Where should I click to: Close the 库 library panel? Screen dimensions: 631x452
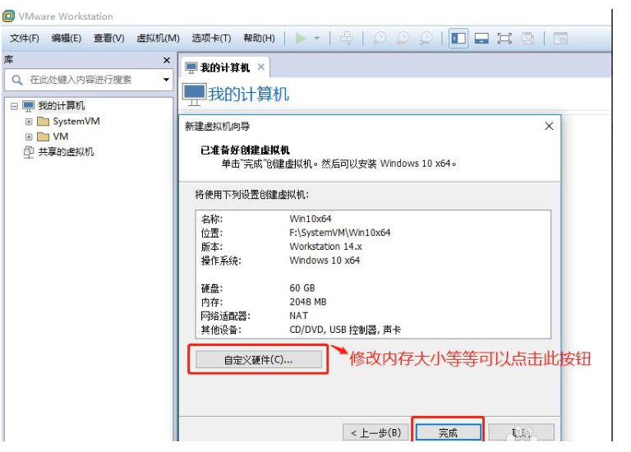coord(167,60)
